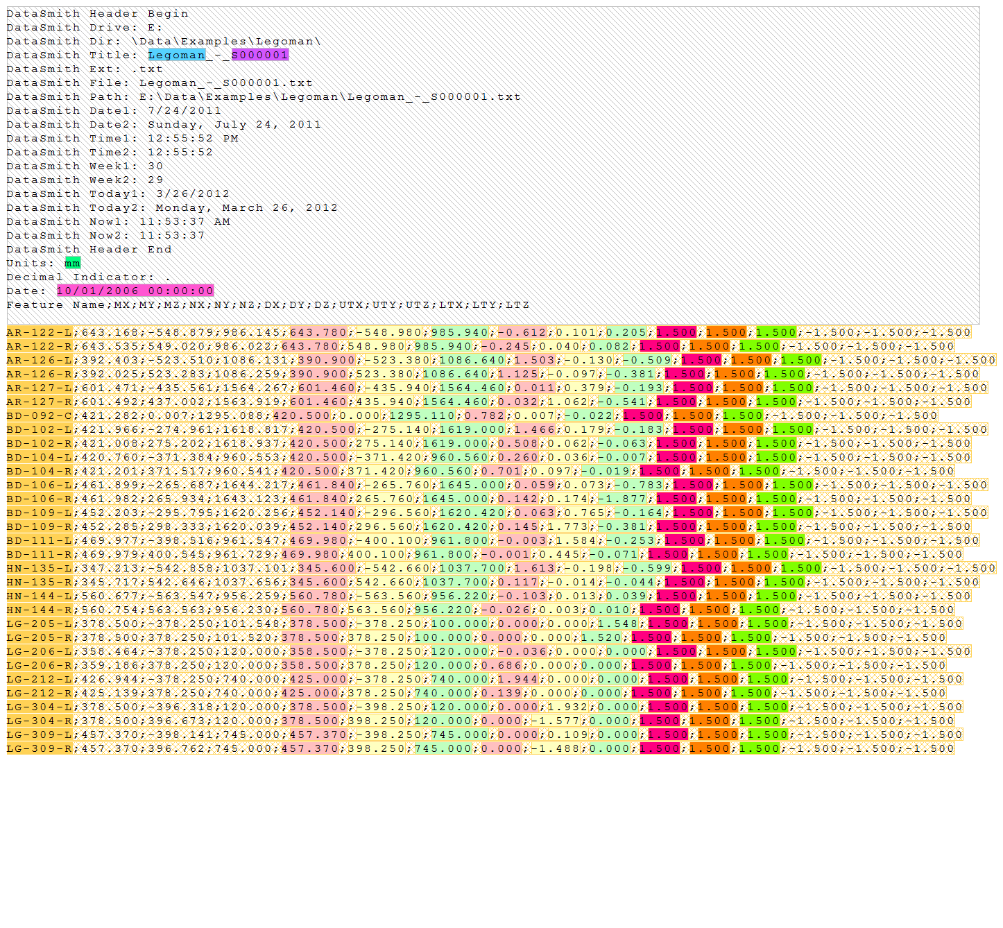Click the BD-092-C feature name
This screenshot has height=928, width=1003.
[40, 415]
